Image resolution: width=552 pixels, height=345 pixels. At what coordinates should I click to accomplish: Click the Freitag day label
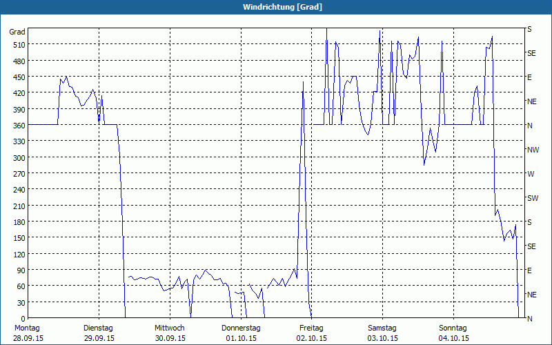coord(311,328)
